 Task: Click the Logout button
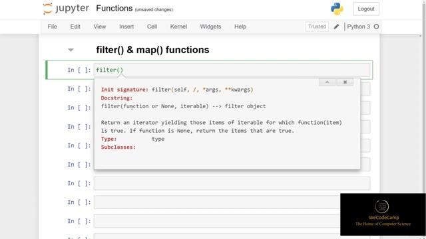click(x=366, y=9)
